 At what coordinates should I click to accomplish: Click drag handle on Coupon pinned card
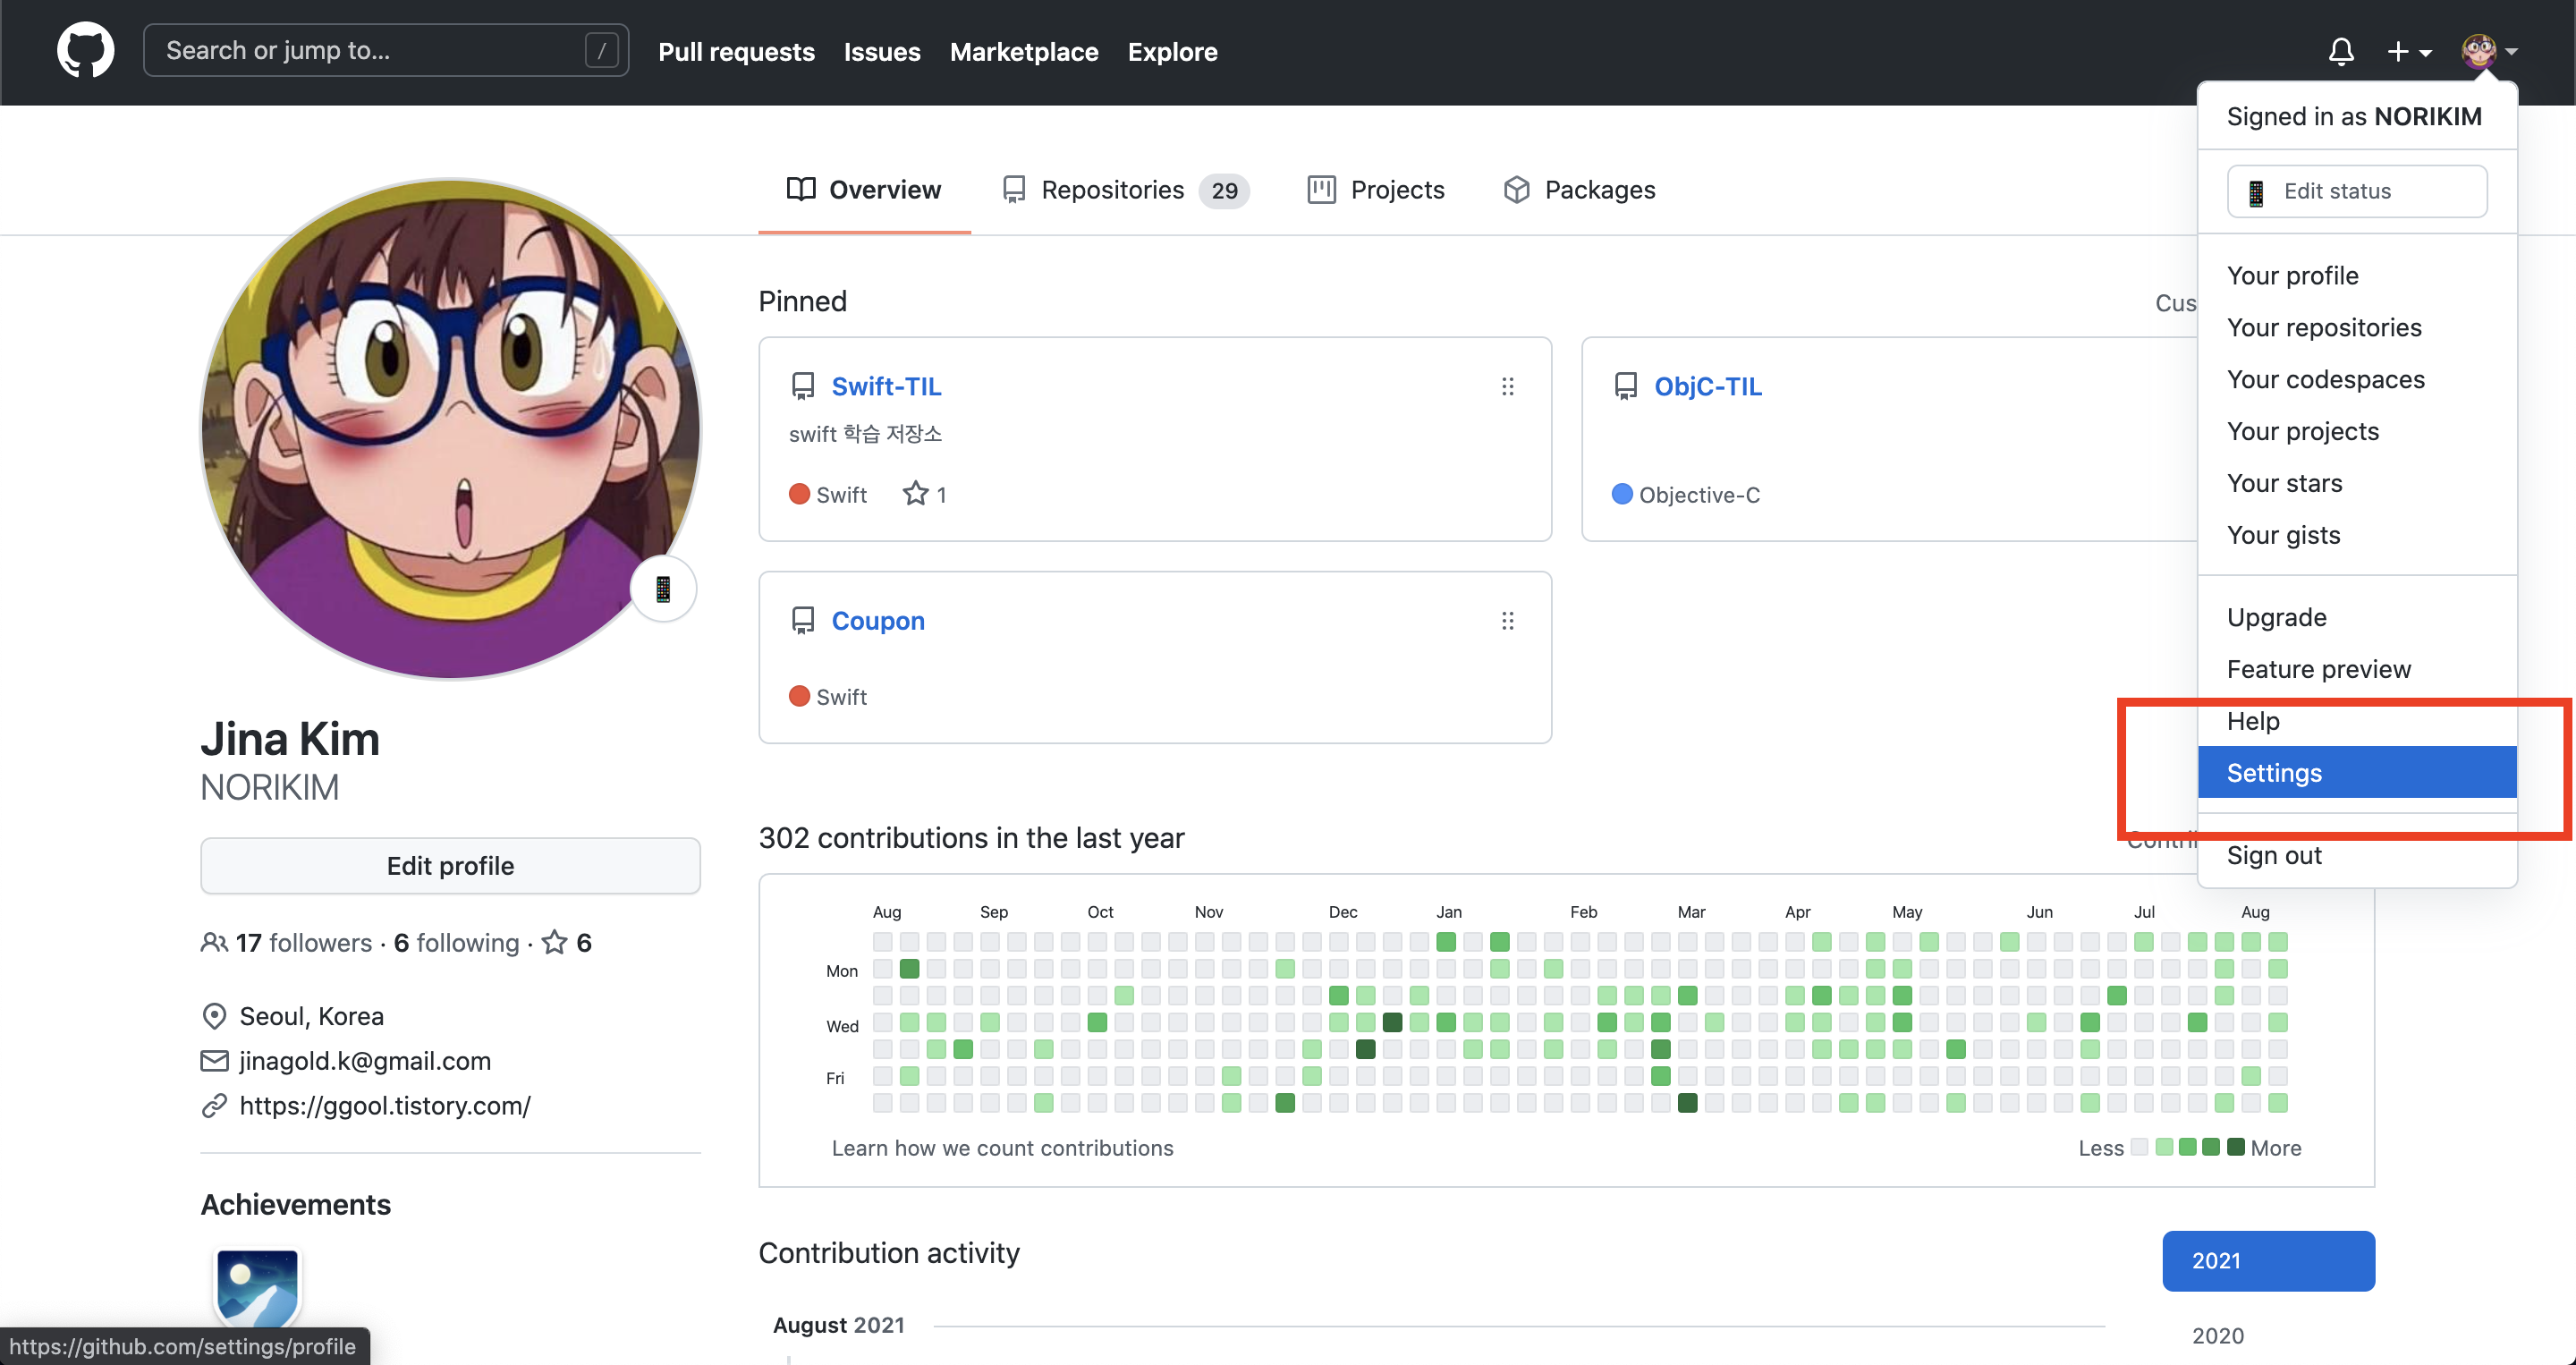pos(1507,621)
